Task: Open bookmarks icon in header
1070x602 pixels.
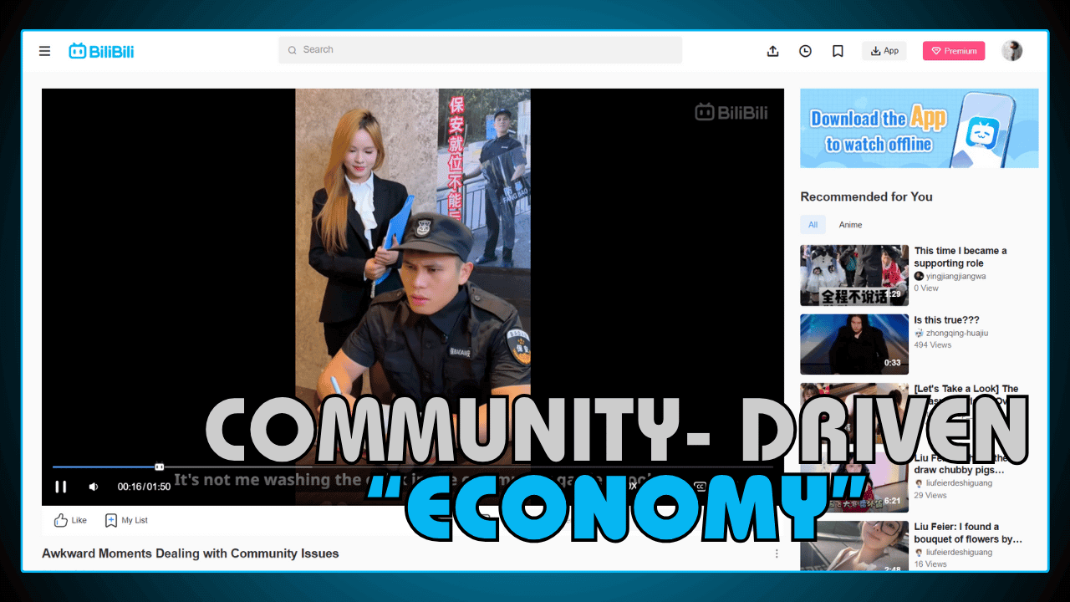Action: point(838,51)
